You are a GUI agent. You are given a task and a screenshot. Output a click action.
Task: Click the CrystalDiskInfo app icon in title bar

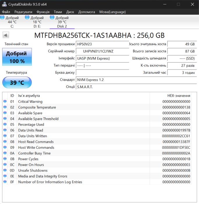(x=4, y=4)
